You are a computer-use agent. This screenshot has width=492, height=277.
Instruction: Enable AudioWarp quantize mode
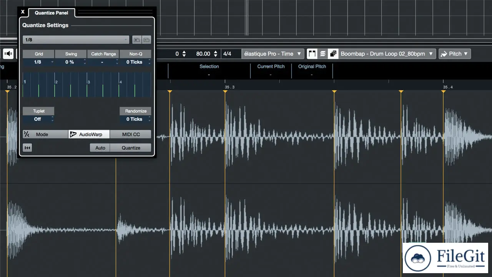click(89, 134)
